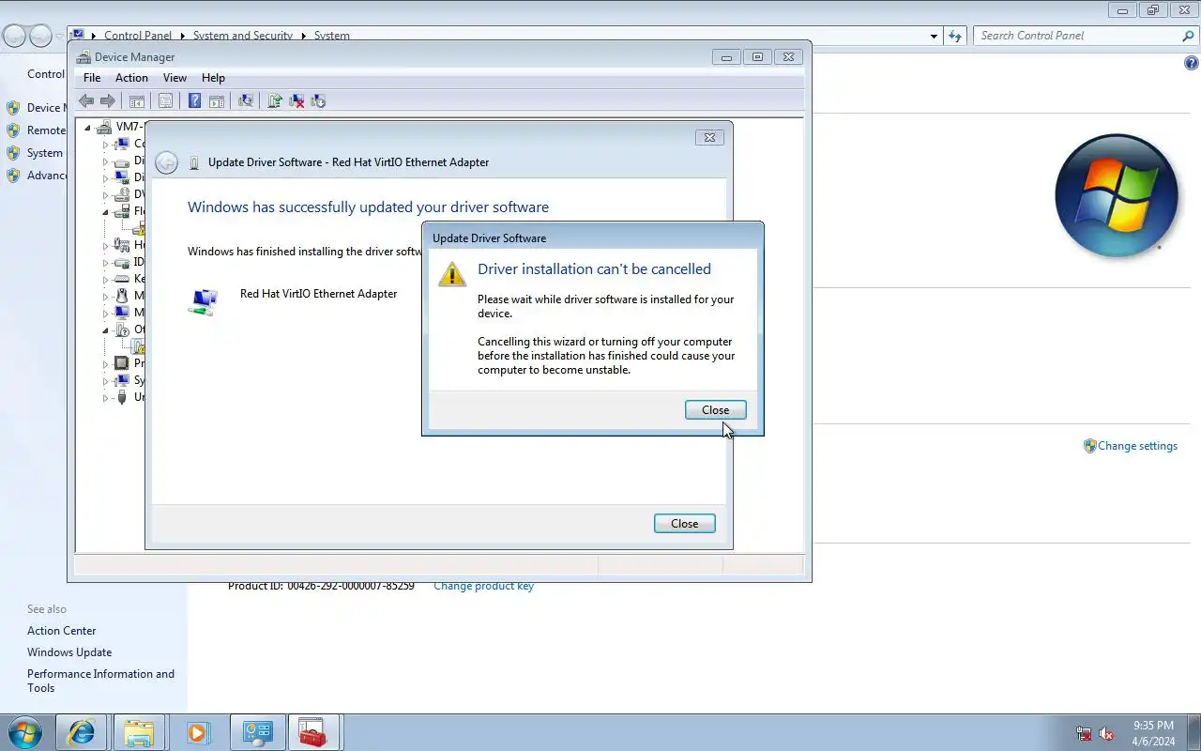Expand the DVD/CD-ROM drives category arrow
Viewport: 1201px width, 751px height.
[x=105, y=195]
